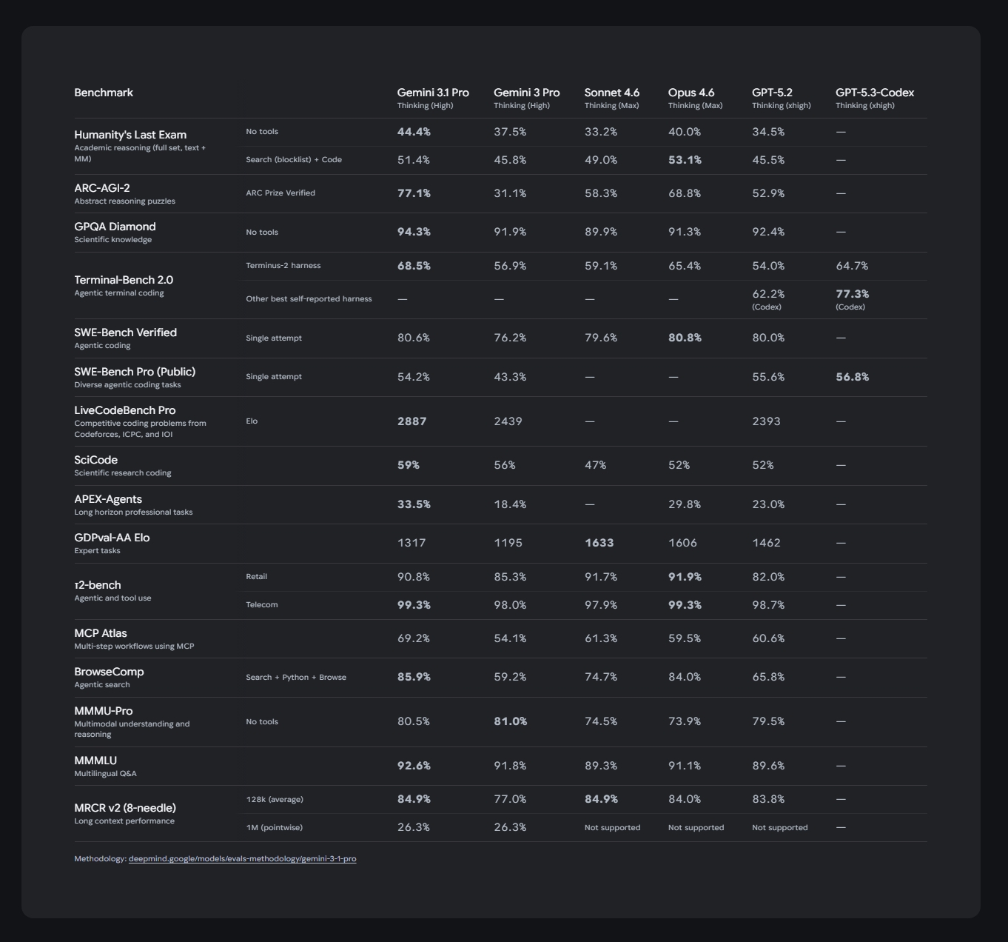Click the "128k (average)" condition label
Screen dimensions: 1008x942
(x=275, y=800)
